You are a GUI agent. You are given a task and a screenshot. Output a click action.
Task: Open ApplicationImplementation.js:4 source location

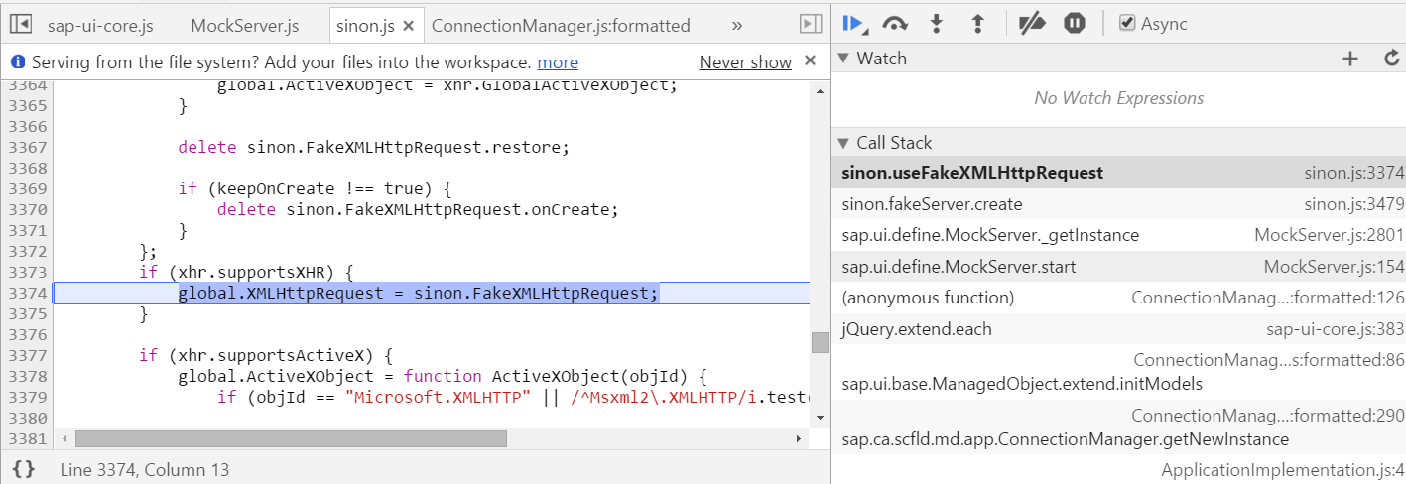[x=1283, y=471]
